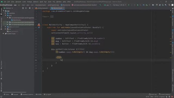The height and width of the screenshot is (98, 174).
Task: Click the green Debug bug icon
Action: [138, 5]
